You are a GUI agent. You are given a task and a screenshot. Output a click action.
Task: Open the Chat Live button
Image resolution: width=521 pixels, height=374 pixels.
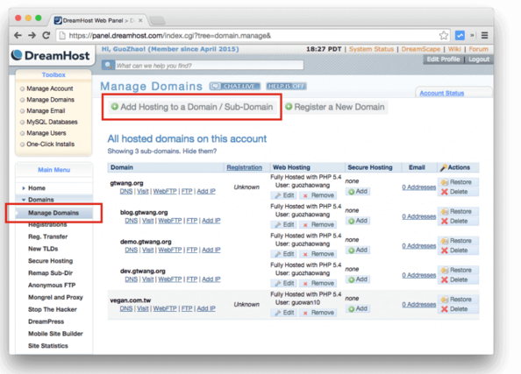[235, 87]
